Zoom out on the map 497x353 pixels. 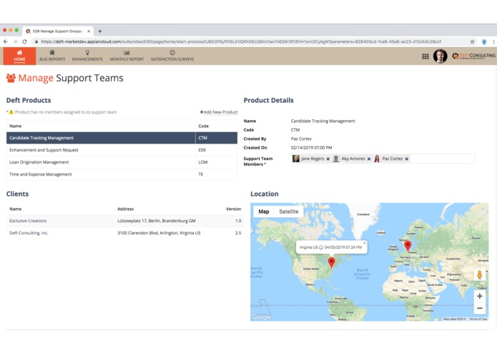click(480, 308)
